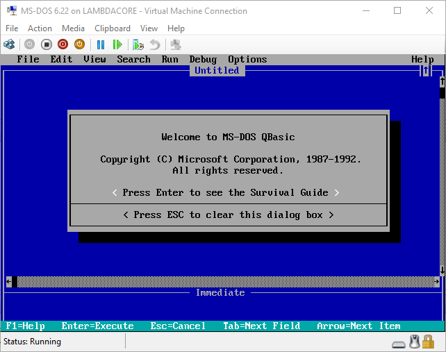This screenshot has width=446, height=352.
Task: Click the mouse status icon
Action: tap(415, 342)
